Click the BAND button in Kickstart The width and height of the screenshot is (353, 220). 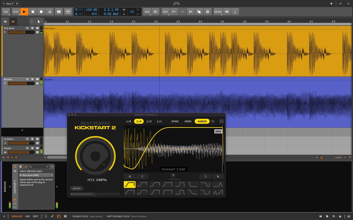[x=76, y=188]
